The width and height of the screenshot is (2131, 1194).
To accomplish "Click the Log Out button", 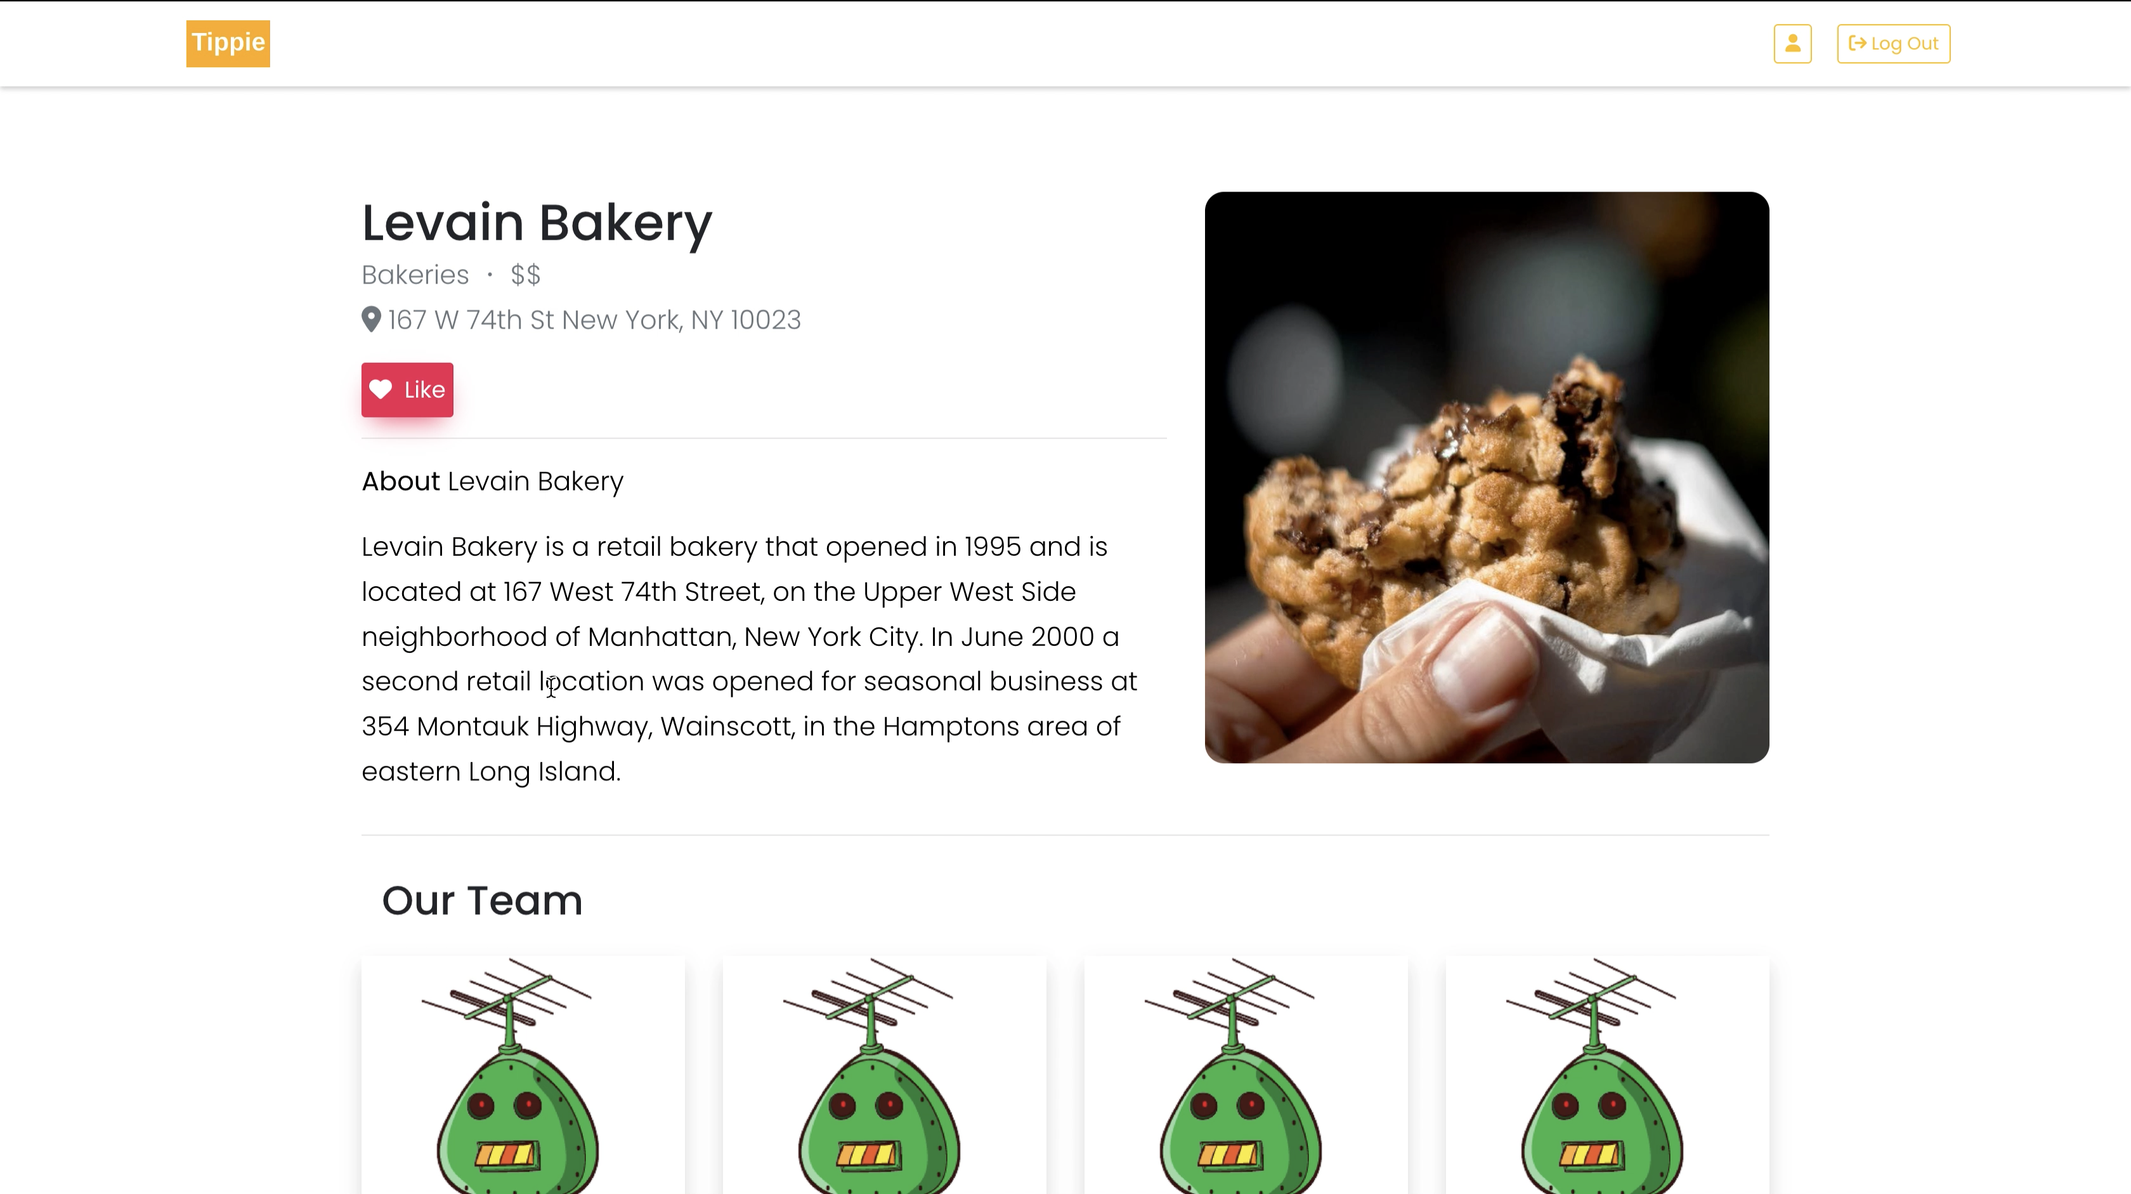I will pos(1894,43).
